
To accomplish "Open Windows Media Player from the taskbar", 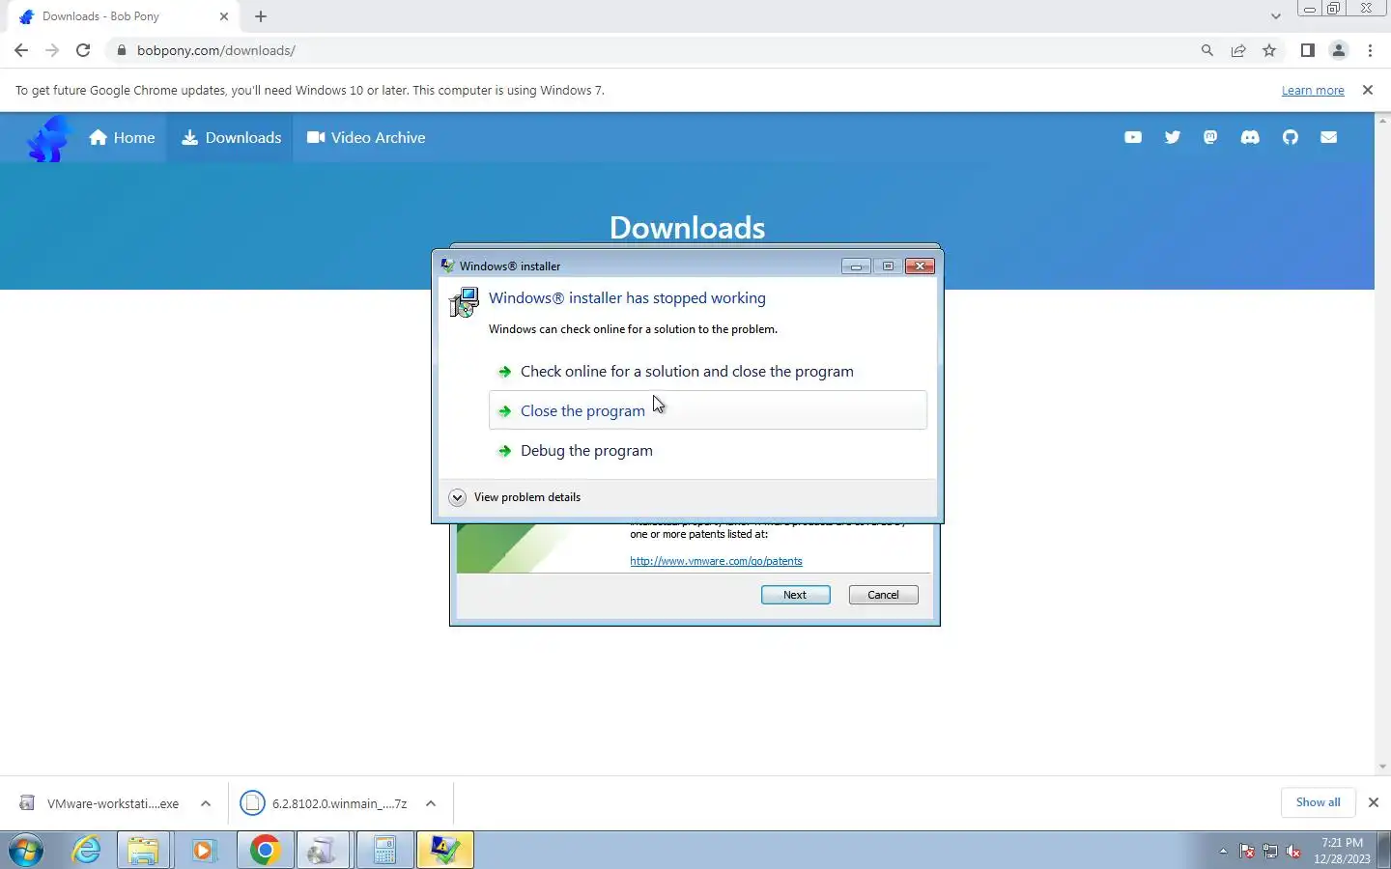I will point(204,851).
